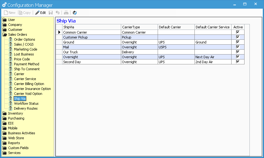Click the Save floppy disk icon
This screenshot has width=264, height=158.
(51, 13)
